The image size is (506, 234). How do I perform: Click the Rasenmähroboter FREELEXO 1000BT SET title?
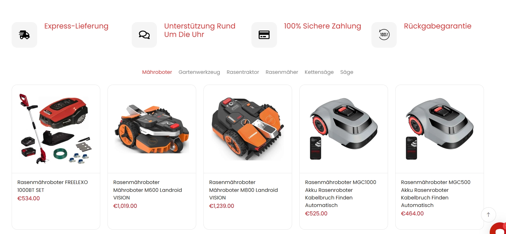(x=53, y=186)
